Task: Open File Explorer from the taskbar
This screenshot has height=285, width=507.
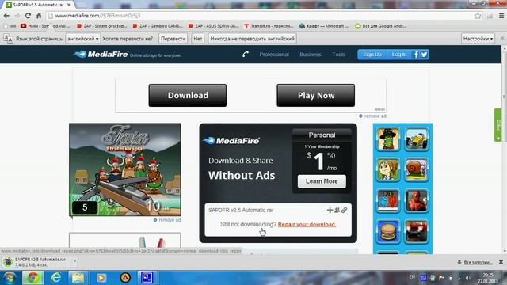Action: tap(78, 278)
